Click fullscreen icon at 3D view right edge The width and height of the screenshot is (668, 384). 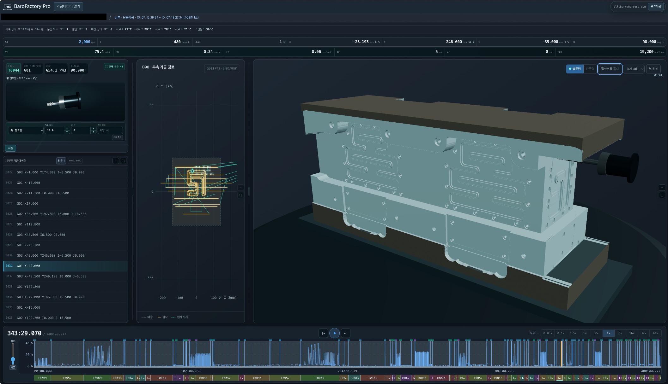pyautogui.click(x=662, y=195)
